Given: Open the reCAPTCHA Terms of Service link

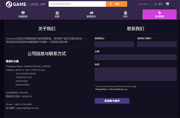Looking at the screenshot, I should click(x=116, y=89).
